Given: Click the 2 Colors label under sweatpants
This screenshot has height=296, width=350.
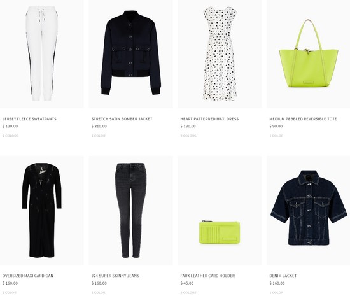Looking at the screenshot, I should click(x=10, y=136).
